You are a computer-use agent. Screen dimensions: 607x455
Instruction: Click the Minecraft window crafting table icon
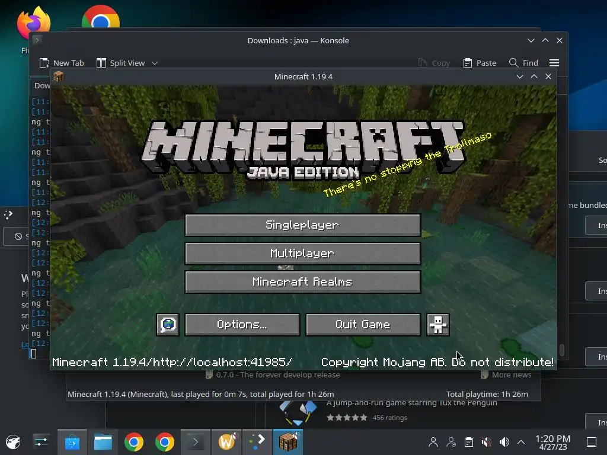[x=59, y=76]
